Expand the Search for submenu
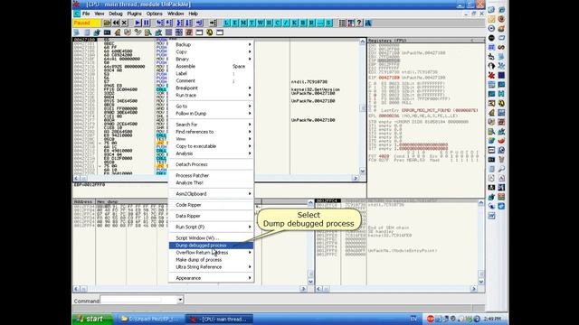 [211, 125]
